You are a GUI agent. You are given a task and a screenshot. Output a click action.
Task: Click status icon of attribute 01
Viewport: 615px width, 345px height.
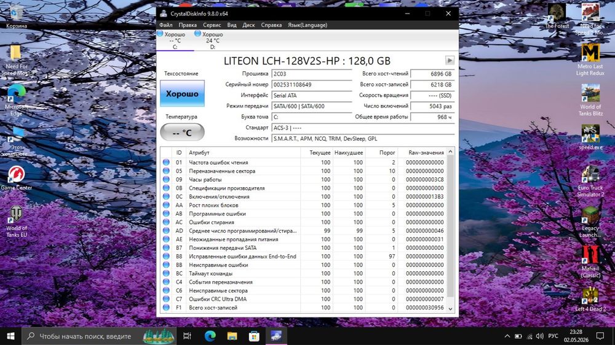166,162
